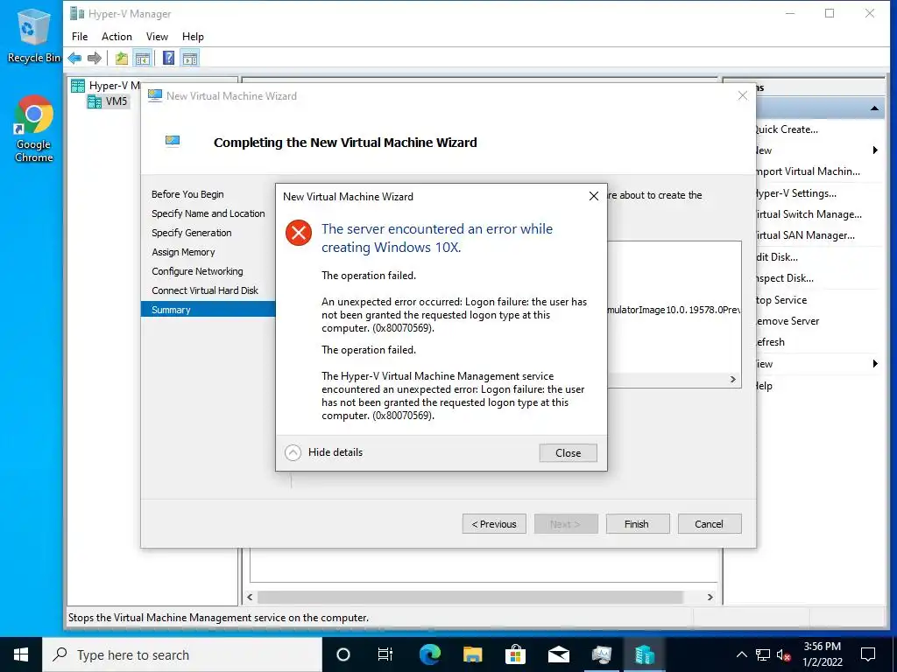Select the Assign Memory step
Image resolution: width=897 pixels, height=672 pixels.
point(183,252)
